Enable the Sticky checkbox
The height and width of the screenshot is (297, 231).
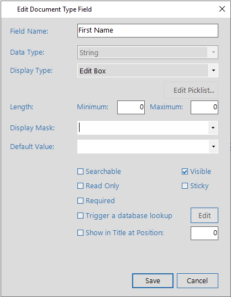(185, 186)
